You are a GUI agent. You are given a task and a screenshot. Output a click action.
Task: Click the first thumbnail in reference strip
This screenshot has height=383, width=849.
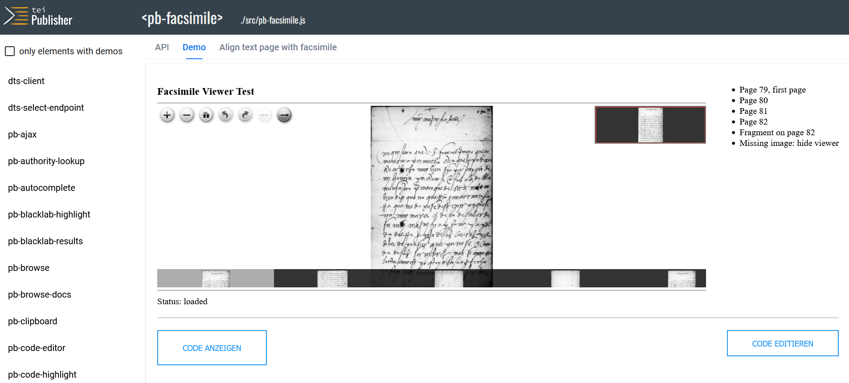pyautogui.click(x=216, y=278)
